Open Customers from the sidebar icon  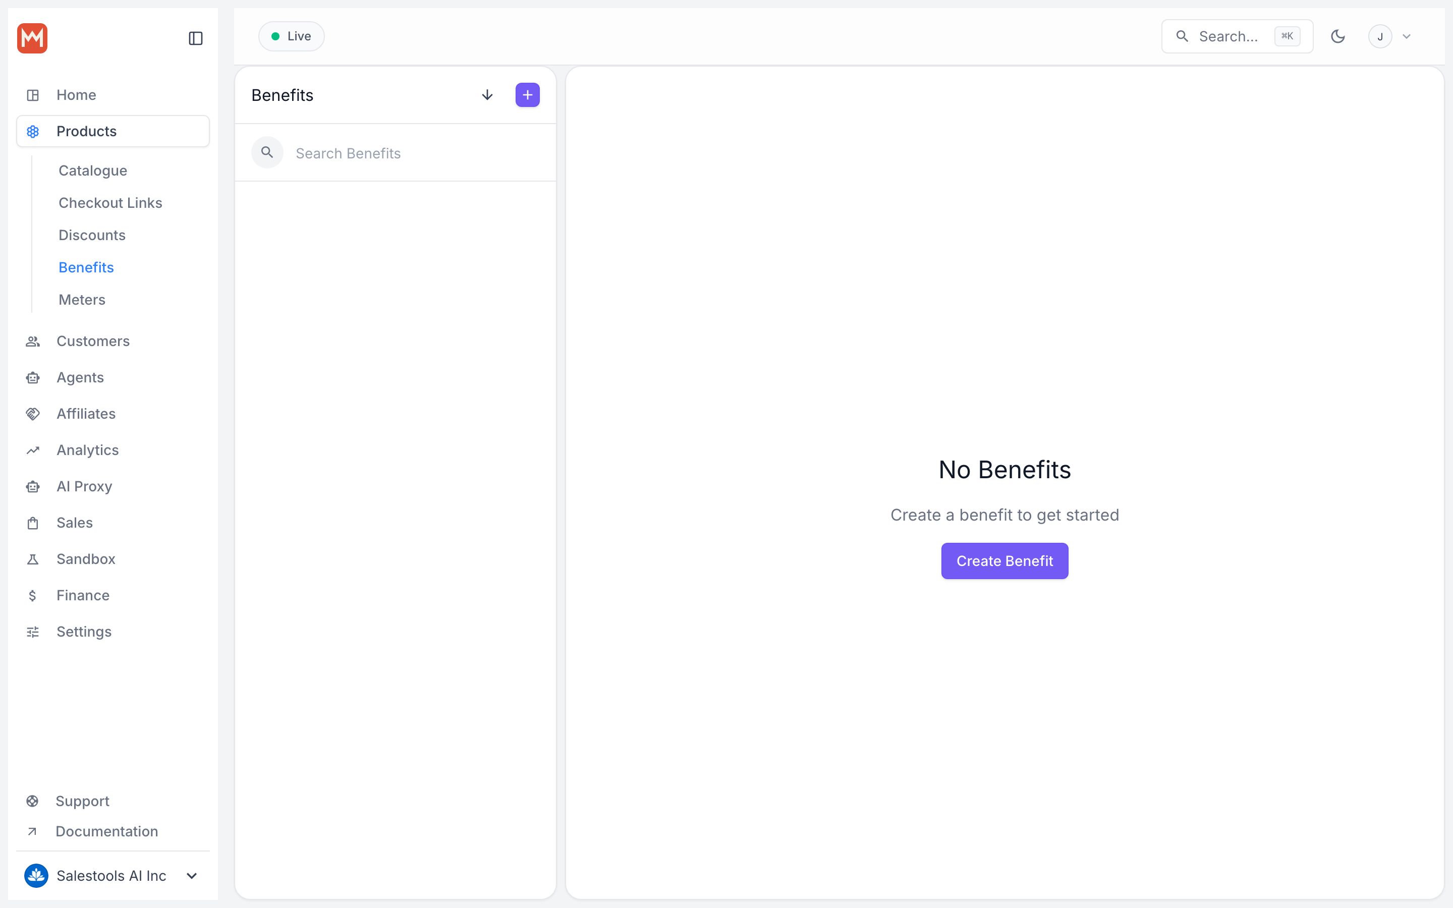coord(33,341)
